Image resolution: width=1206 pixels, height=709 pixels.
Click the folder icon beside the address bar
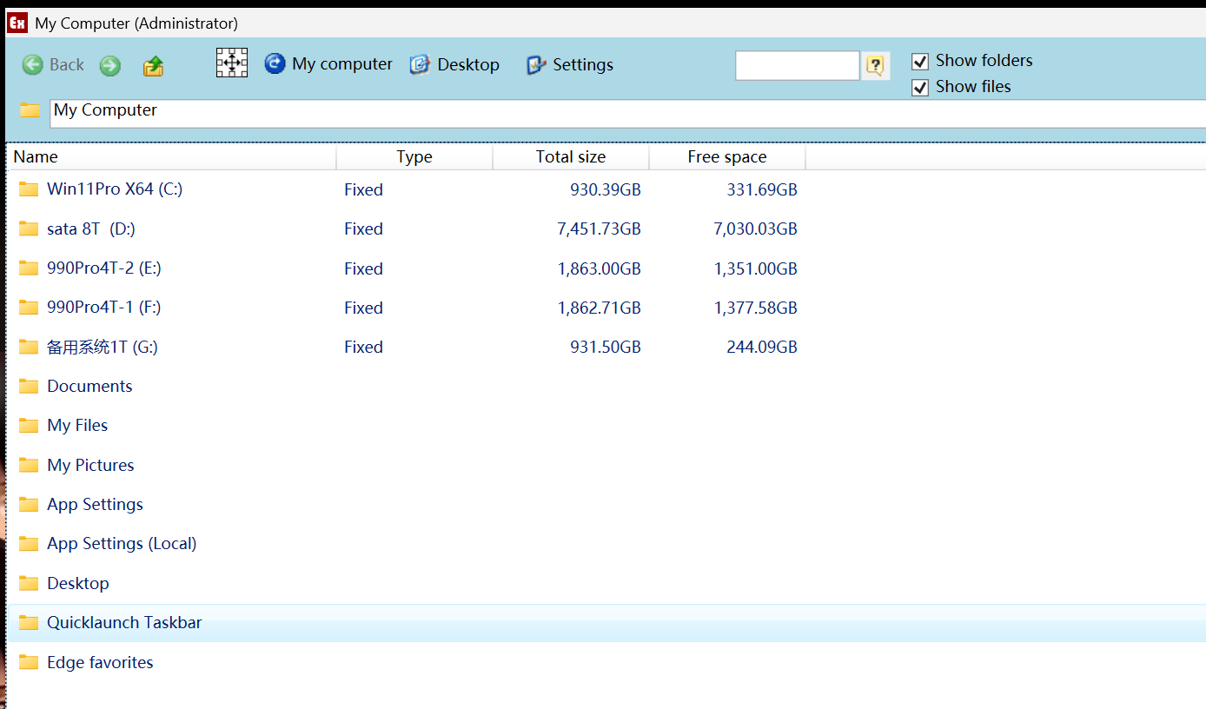(x=30, y=109)
